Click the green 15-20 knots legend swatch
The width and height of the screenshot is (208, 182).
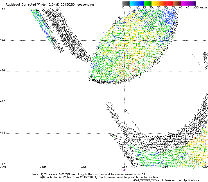(148, 3)
